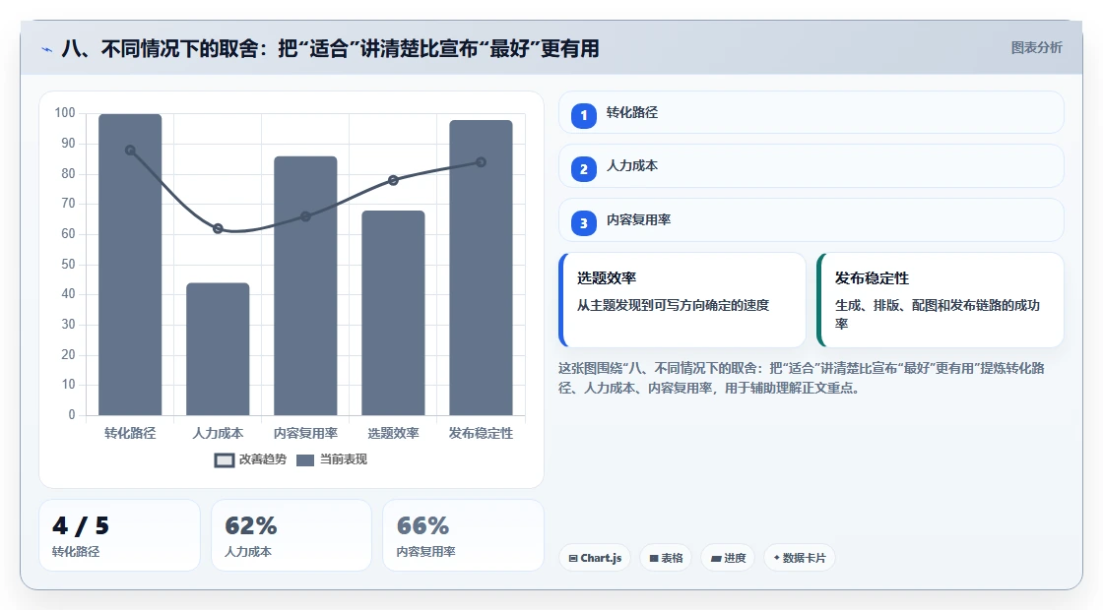Click the 改善趋势 legend label
The width and height of the screenshot is (1103, 610).
[263, 459]
